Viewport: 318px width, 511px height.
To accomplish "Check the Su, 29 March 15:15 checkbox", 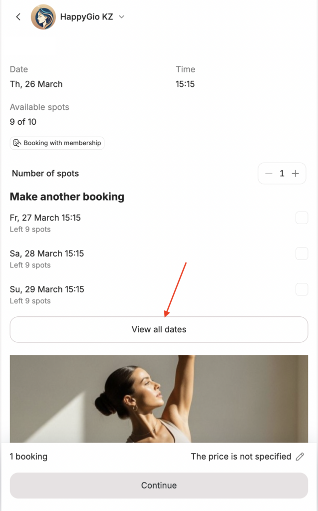I will 302,289.
